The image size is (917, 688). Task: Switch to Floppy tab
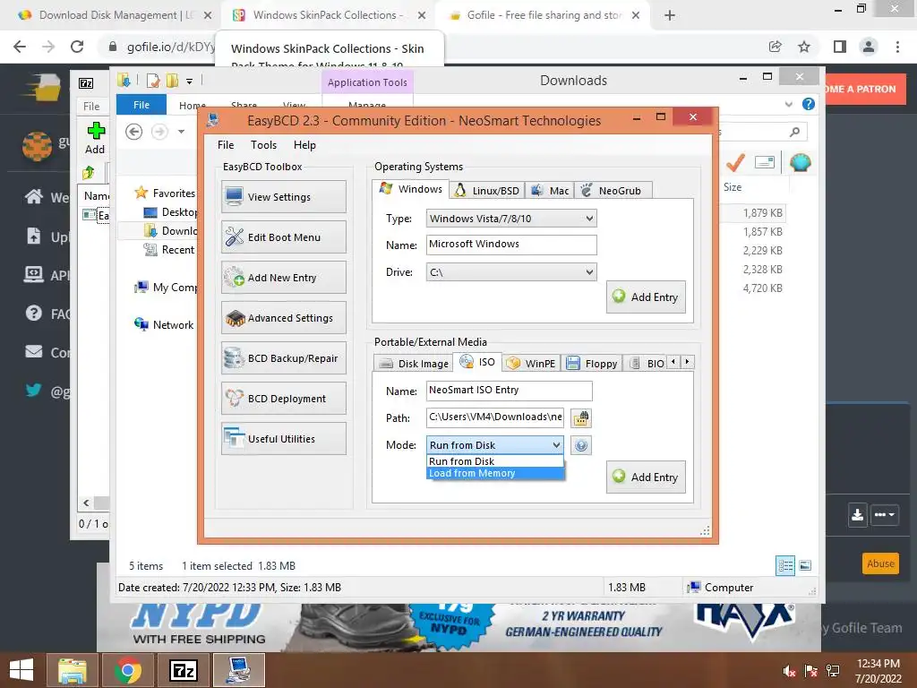(592, 364)
